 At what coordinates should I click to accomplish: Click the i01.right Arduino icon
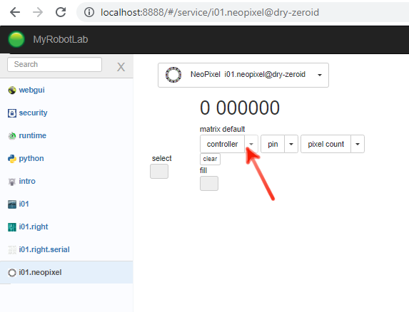coord(12,227)
